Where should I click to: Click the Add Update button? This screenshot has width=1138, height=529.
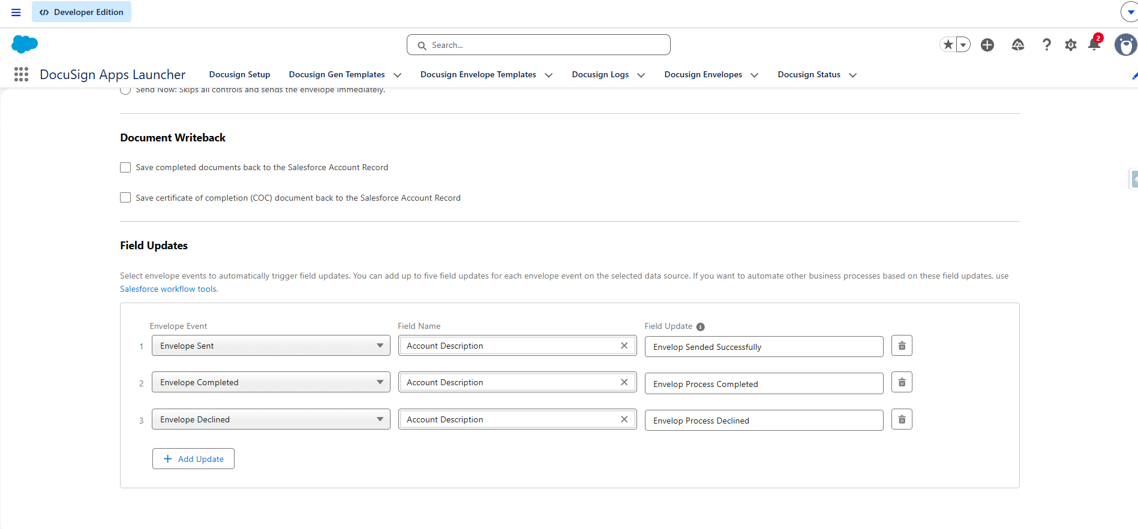point(193,459)
